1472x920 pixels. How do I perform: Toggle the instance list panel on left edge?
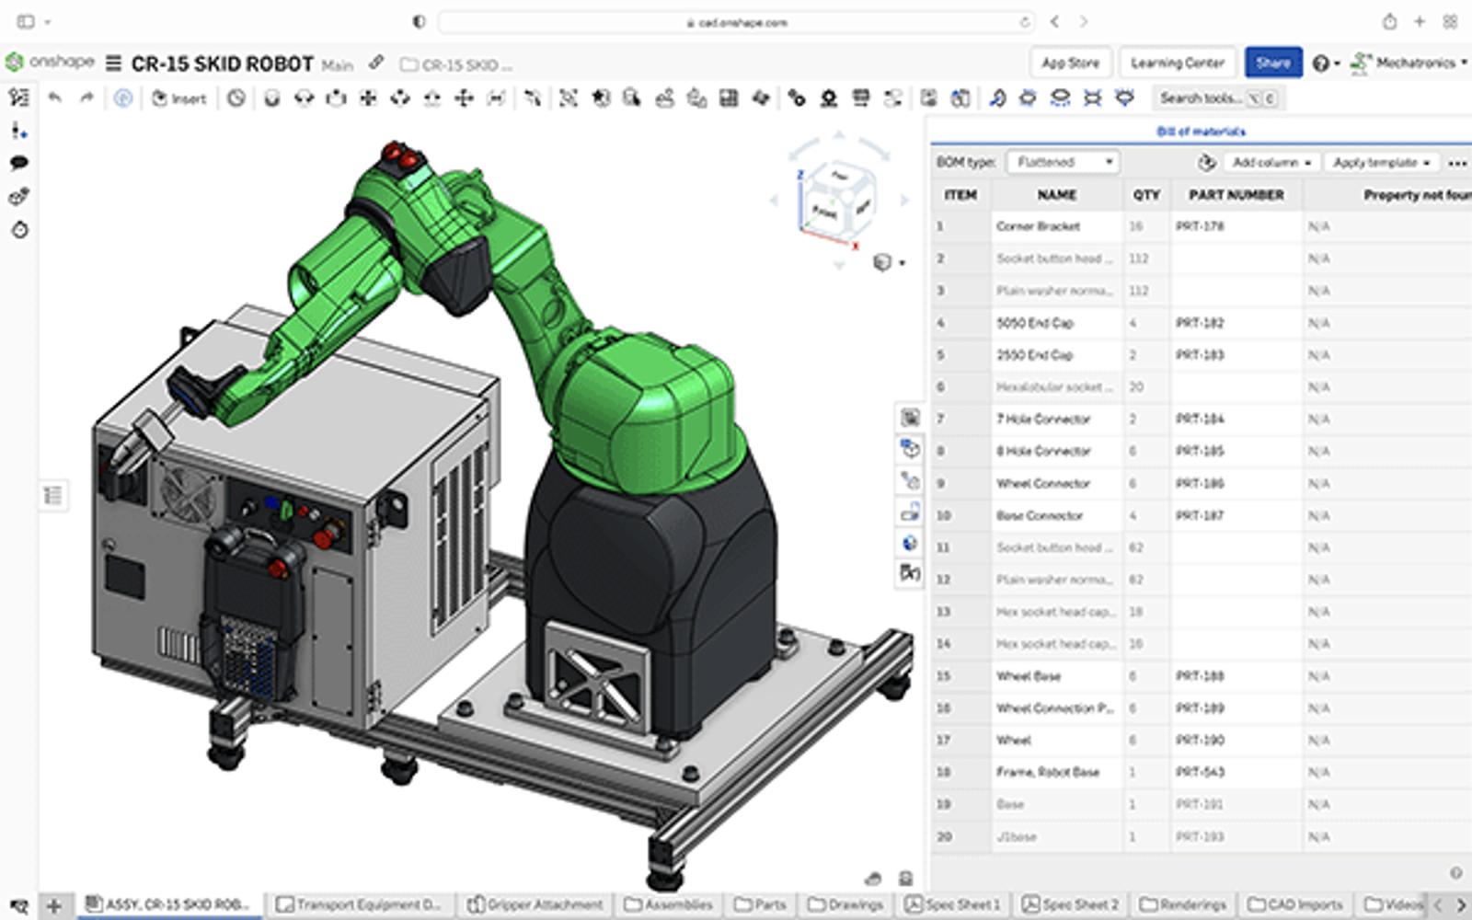[x=53, y=496]
